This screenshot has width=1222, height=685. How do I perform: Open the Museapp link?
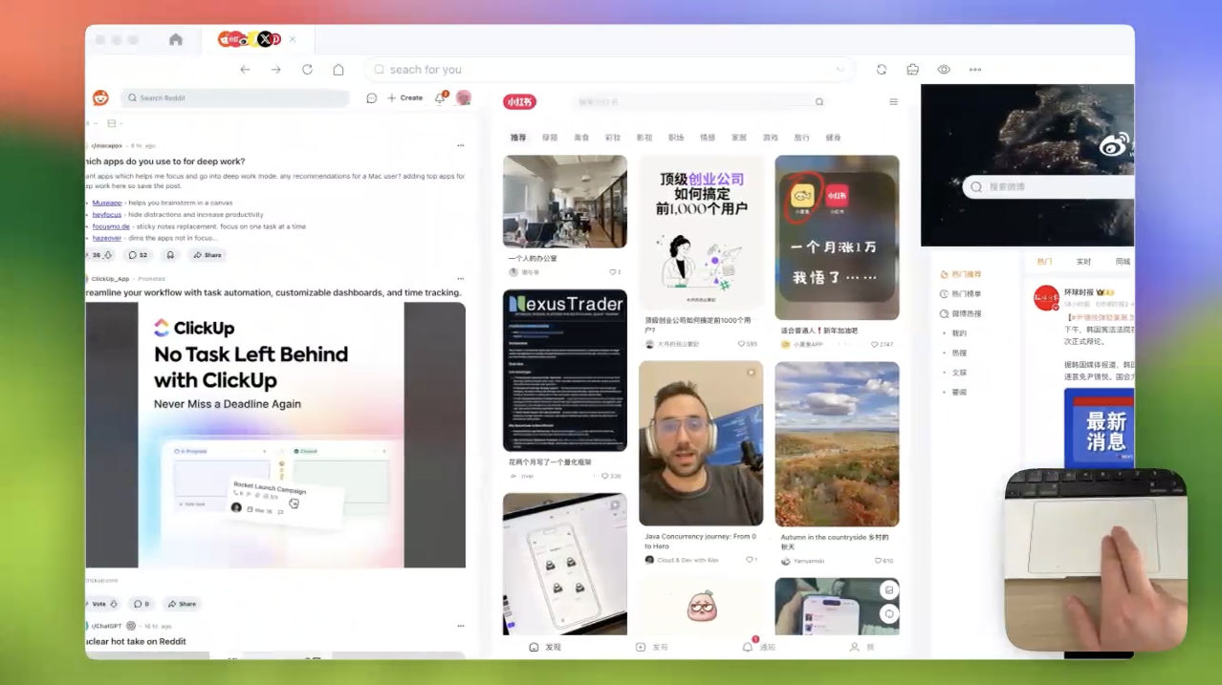coord(107,203)
